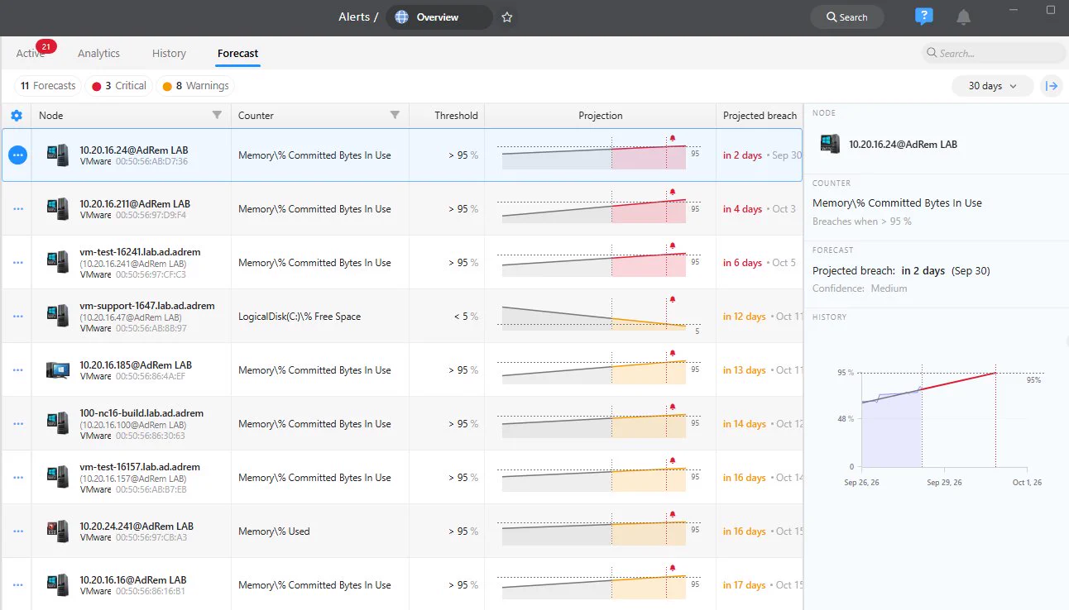Open row actions for 10.20.16.24@AdRem LAB
1069x610 pixels.
pyautogui.click(x=18, y=155)
